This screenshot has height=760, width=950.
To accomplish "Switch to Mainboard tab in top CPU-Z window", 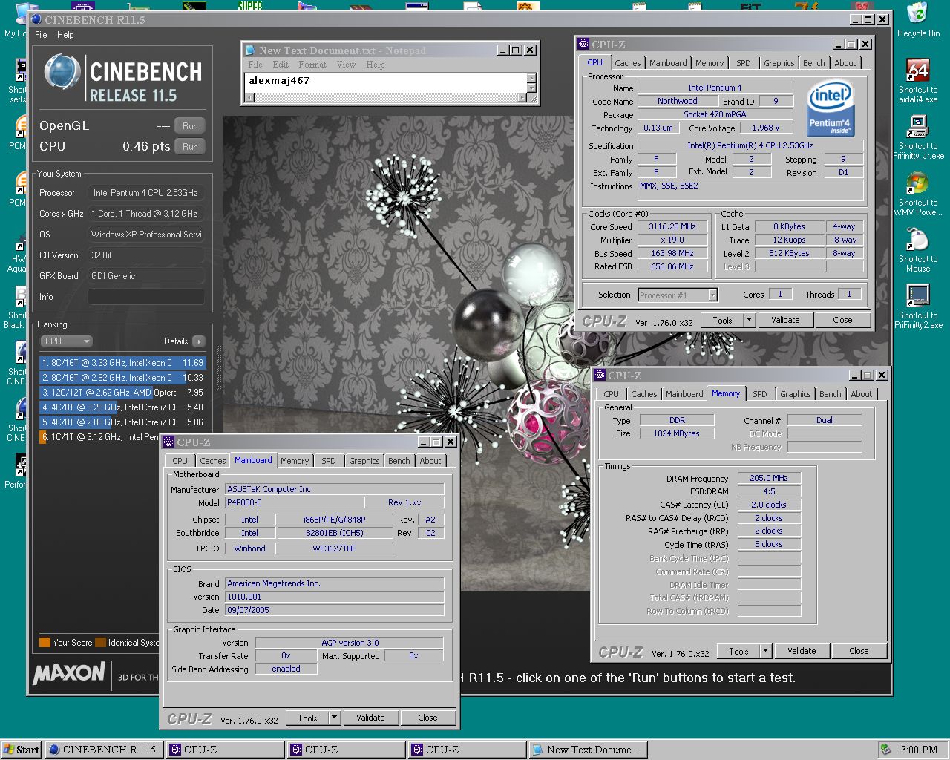I will 668,63.
